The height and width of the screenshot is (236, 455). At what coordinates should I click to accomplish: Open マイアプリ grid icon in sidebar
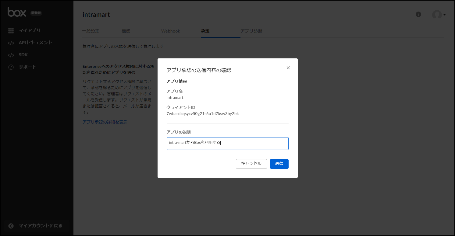coord(11,31)
